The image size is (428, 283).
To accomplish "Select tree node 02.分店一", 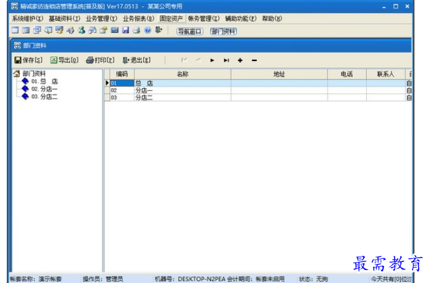I will 44,89.
